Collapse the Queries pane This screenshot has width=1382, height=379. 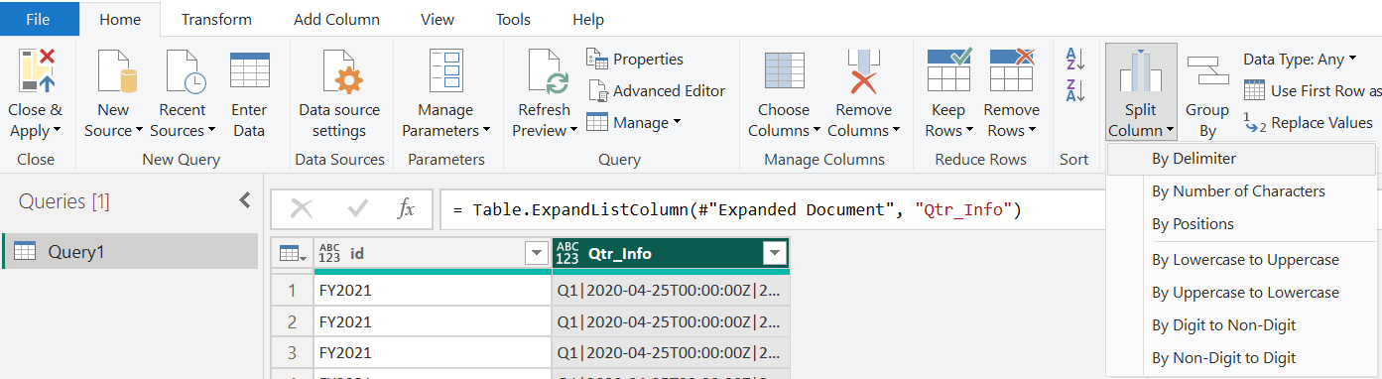click(x=245, y=200)
